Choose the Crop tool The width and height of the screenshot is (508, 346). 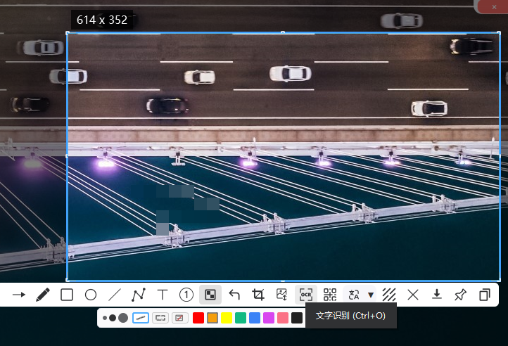(258, 295)
